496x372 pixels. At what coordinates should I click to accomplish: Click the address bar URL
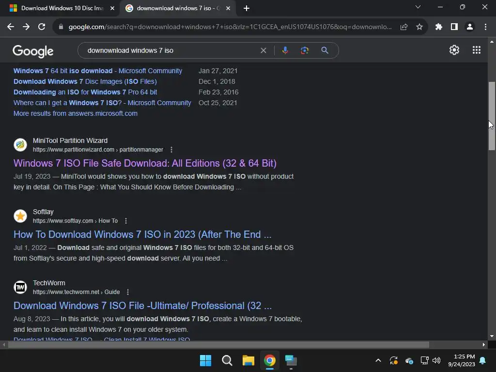click(x=230, y=27)
